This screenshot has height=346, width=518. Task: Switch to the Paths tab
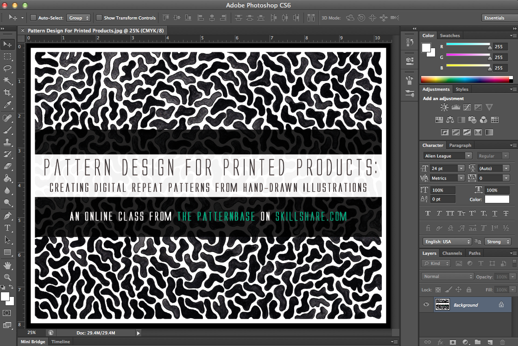coord(474,253)
